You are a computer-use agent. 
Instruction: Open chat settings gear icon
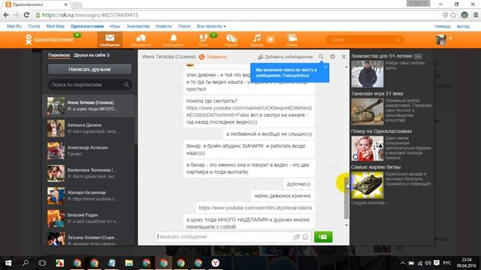tap(332, 57)
